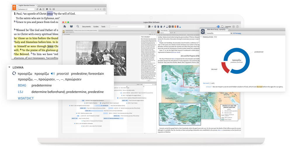Click the All Passages link
This screenshot has height=147, width=290.
point(237,33)
